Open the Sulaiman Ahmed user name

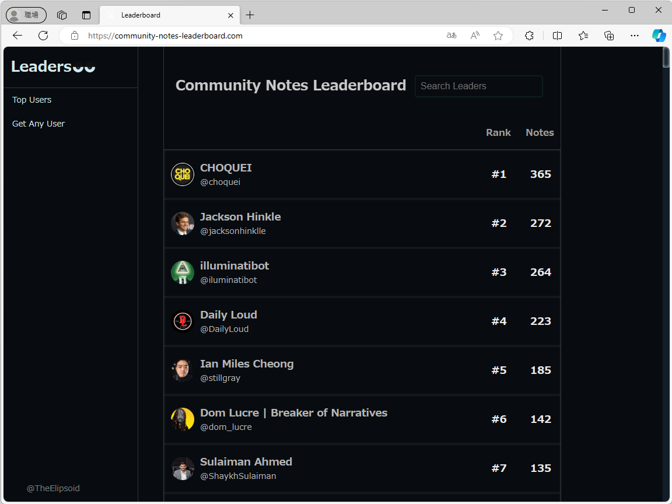(x=246, y=462)
